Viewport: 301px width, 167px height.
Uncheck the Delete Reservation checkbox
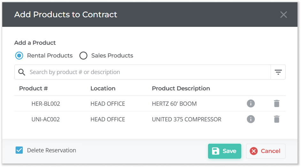pyautogui.click(x=19, y=150)
